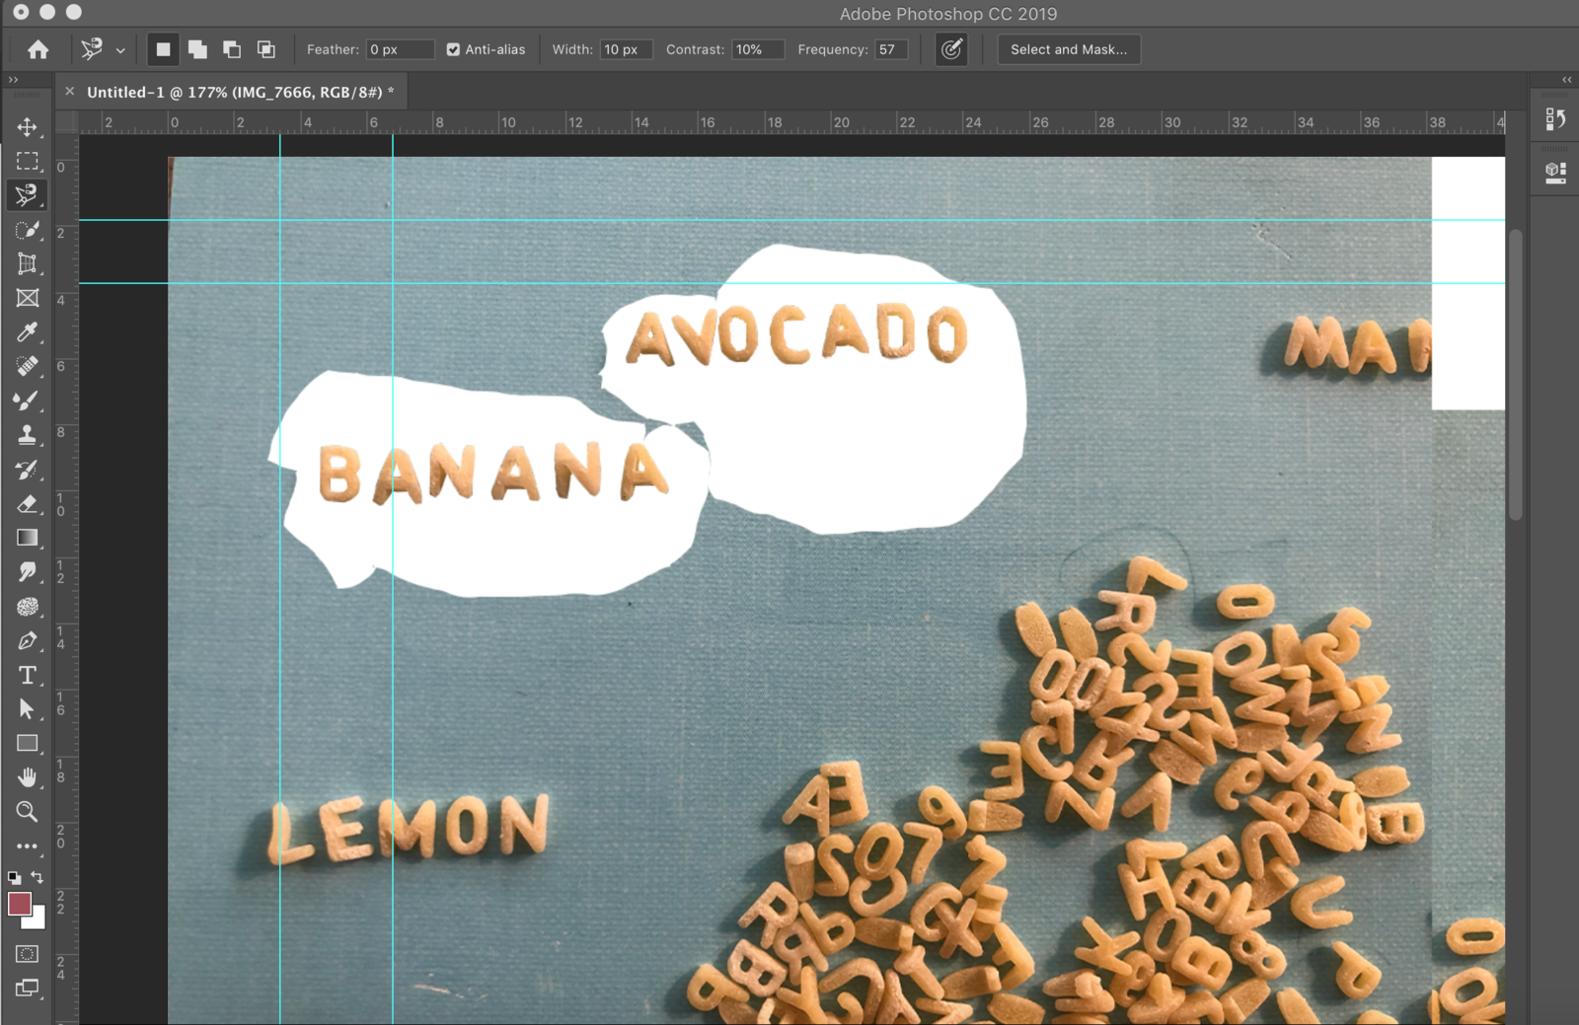
Task: Select the Path Selection arrow tool
Action: point(28,708)
